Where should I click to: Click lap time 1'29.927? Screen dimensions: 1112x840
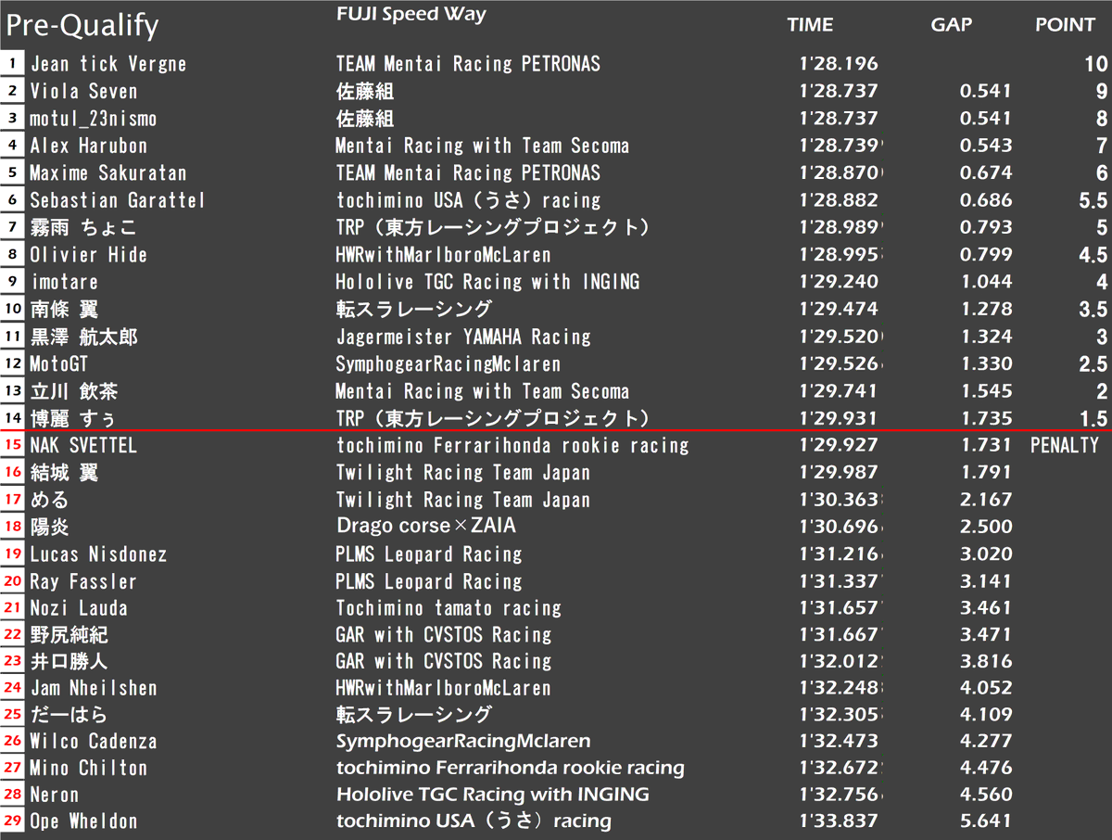tap(838, 446)
